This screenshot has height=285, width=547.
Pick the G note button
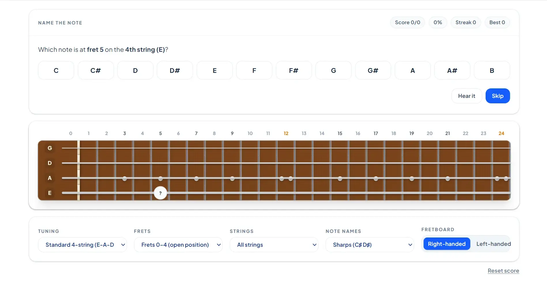coord(333,71)
